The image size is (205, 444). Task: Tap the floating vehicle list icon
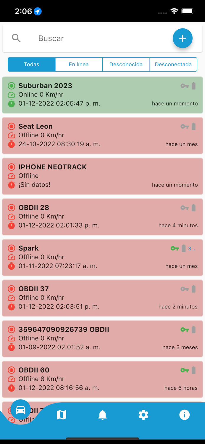(20, 410)
